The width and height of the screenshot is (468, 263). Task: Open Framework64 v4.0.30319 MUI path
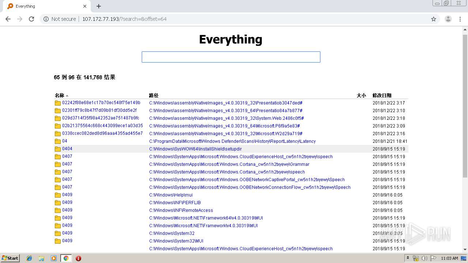pos(206,218)
